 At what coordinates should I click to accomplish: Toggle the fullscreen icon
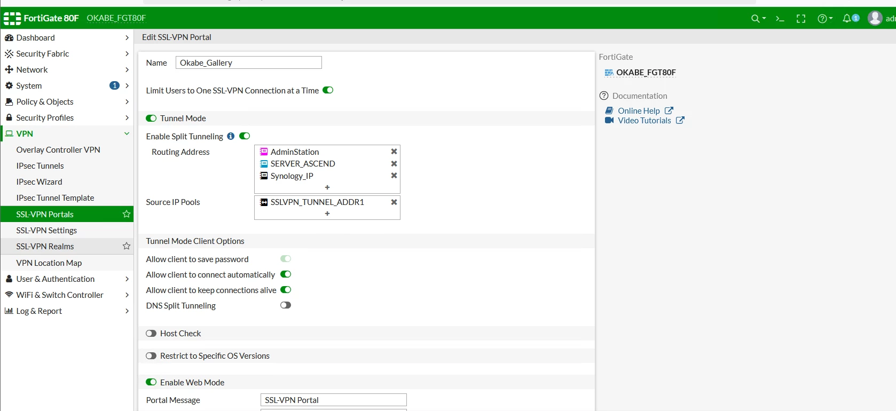801,19
